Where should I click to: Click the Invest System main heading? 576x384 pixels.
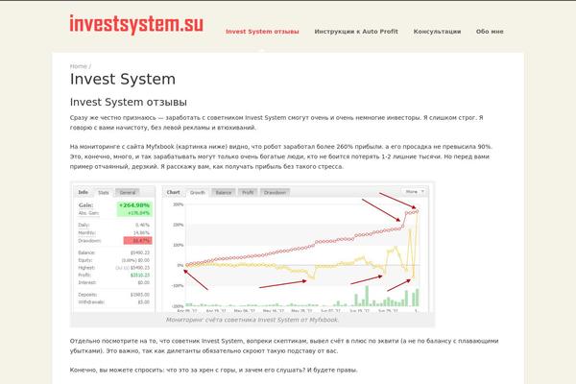point(123,79)
